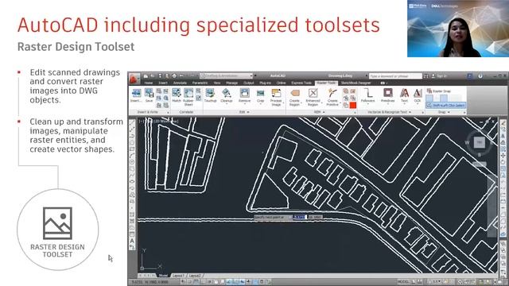Click the keyword search input field
The image size is (509, 286).
click(395, 76)
